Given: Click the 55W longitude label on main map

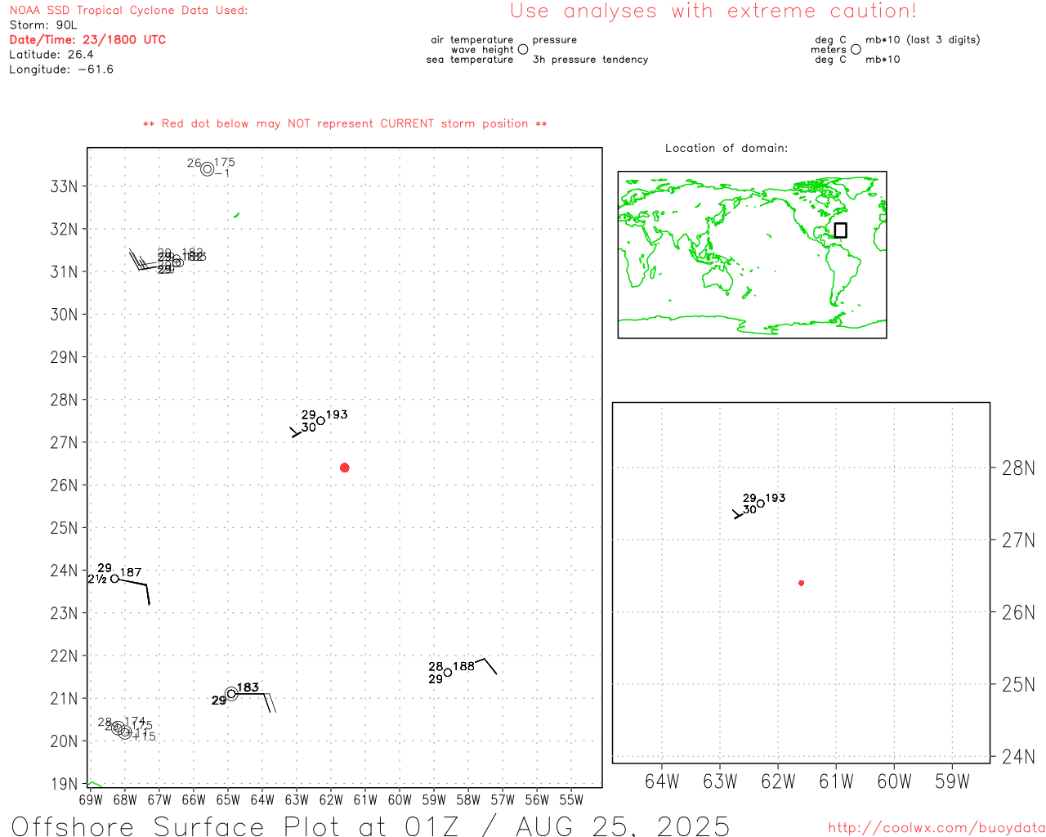Looking at the screenshot, I should coord(571,799).
